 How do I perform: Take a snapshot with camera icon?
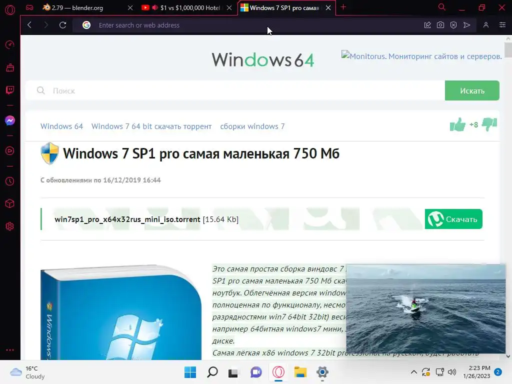440,25
